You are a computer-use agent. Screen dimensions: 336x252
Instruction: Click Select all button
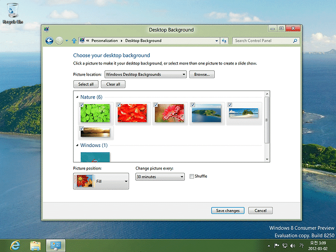click(86, 84)
